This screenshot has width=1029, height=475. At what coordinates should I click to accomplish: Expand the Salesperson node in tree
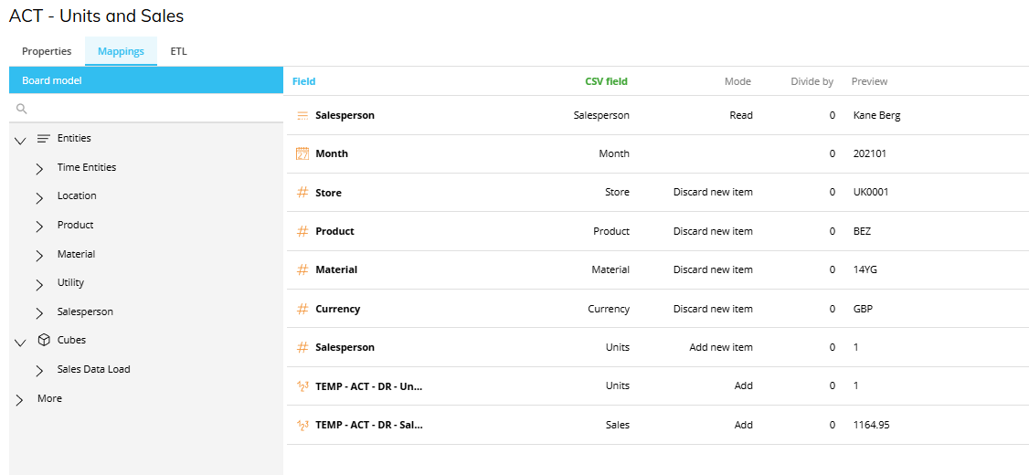pyautogui.click(x=40, y=312)
